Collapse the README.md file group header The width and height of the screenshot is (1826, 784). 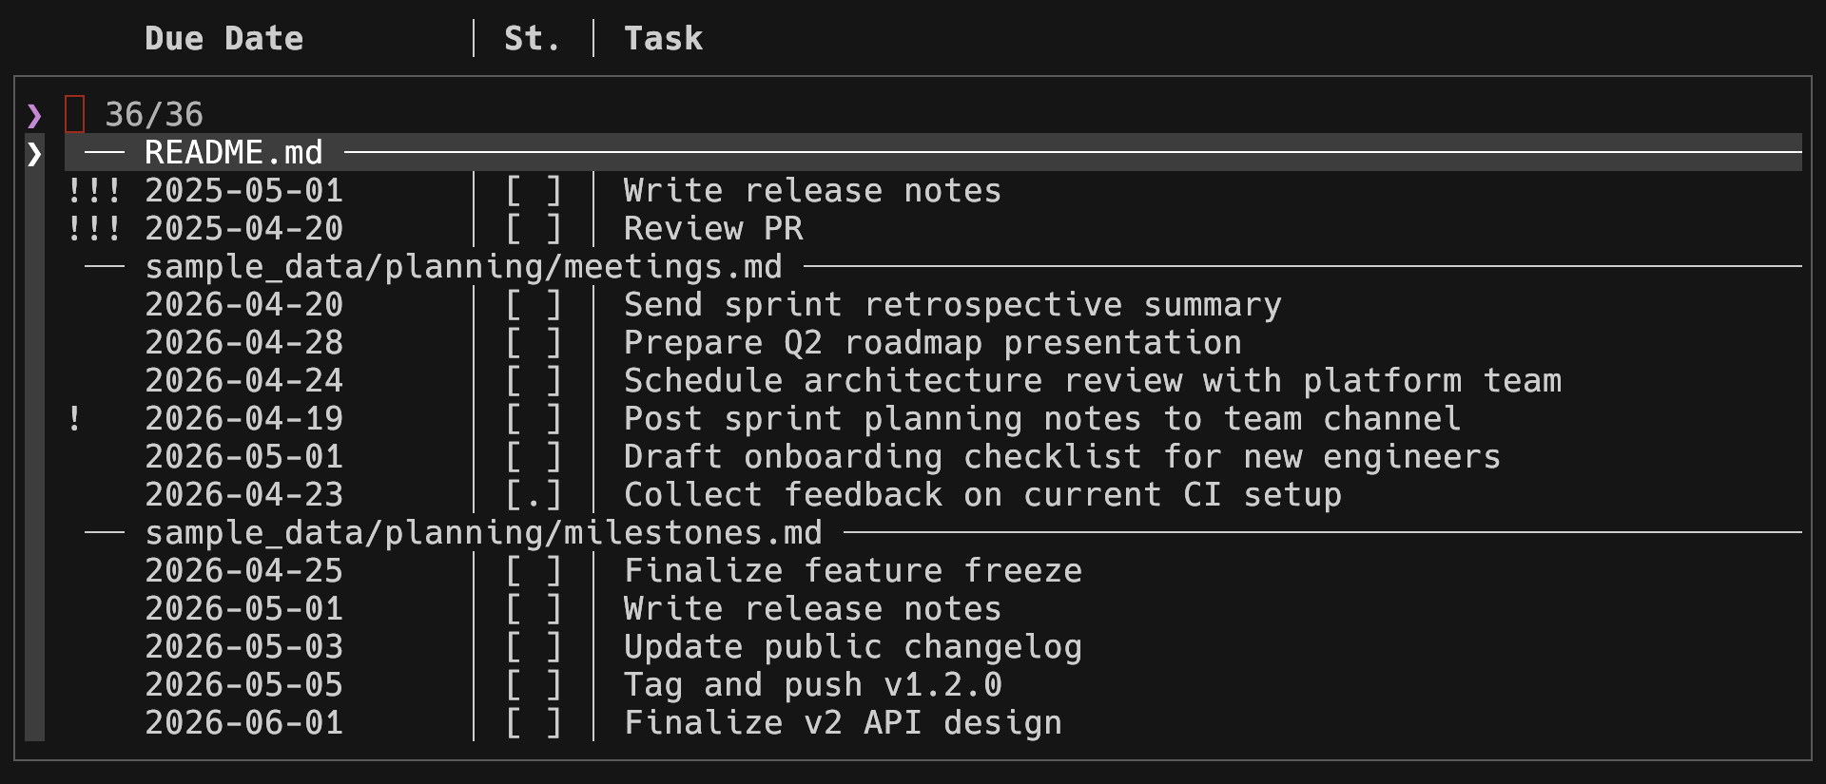(233, 153)
